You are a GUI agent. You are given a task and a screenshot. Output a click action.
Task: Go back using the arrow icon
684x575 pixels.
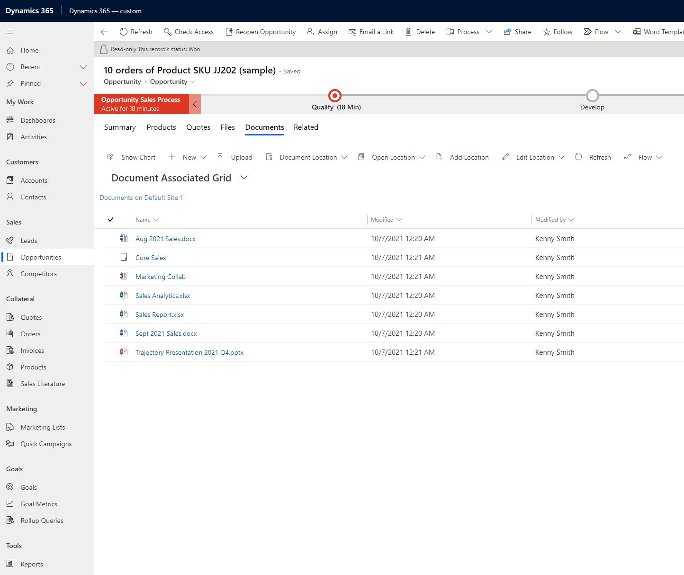click(x=104, y=32)
